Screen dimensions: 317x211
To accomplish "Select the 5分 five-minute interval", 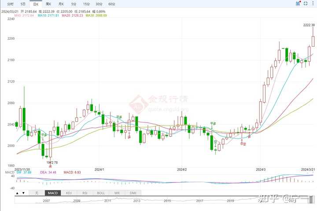I will tap(74, 4).
